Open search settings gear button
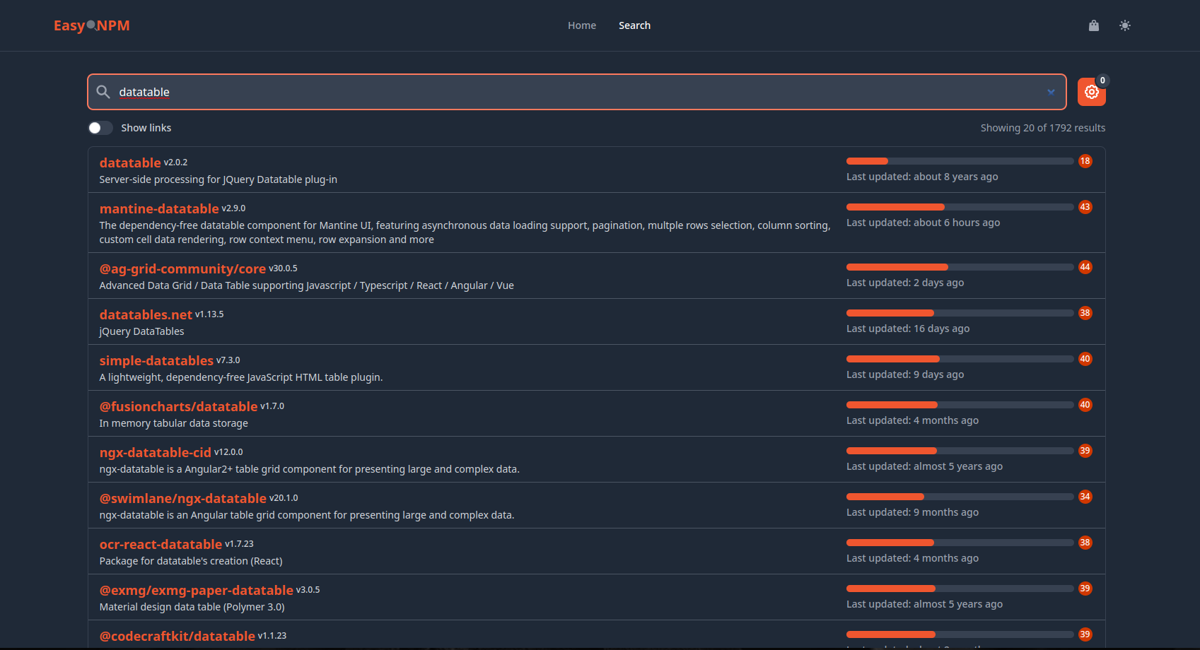Screen dimensions: 1200x650 1091,92
